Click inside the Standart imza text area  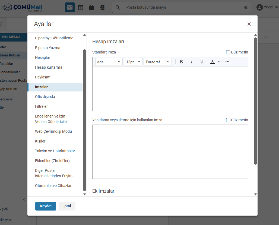pyautogui.click(x=170, y=88)
